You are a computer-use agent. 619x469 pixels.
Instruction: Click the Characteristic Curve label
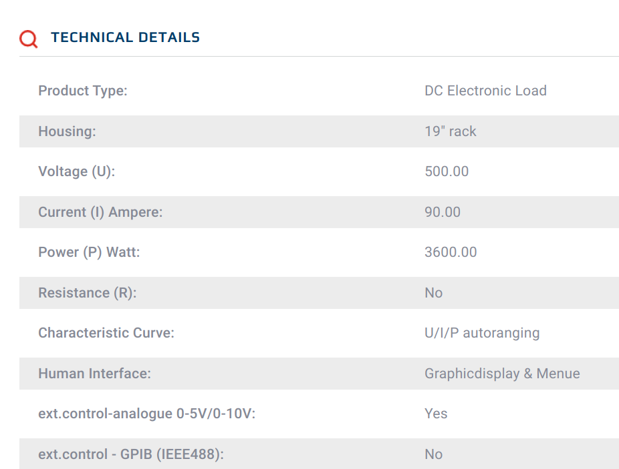pyautogui.click(x=106, y=333)
